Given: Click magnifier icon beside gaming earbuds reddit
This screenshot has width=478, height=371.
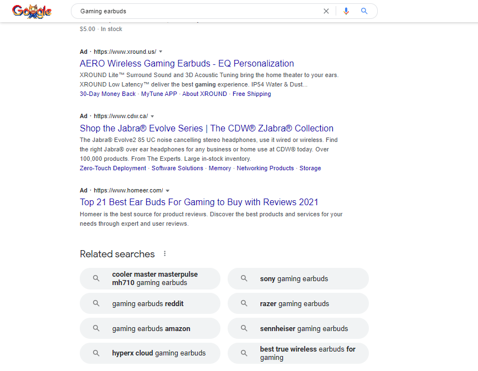Looking at the screenshot, I should pos(96,303).
